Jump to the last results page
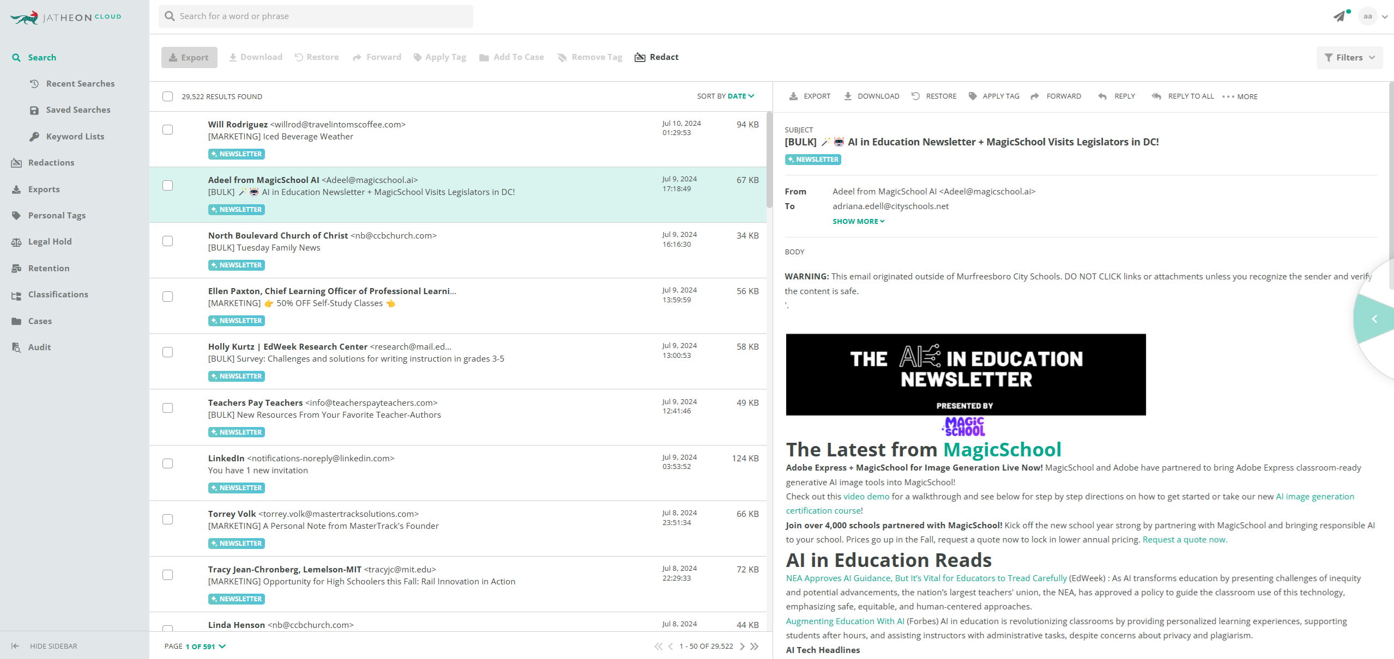 click(755, 646)
